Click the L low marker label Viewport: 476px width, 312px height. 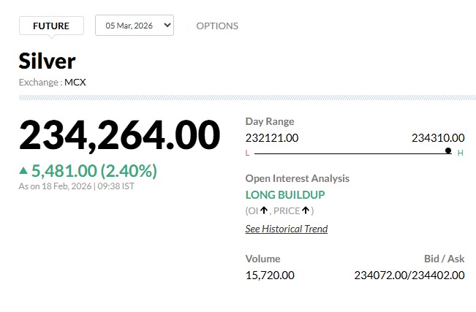[x=247, y=153]
